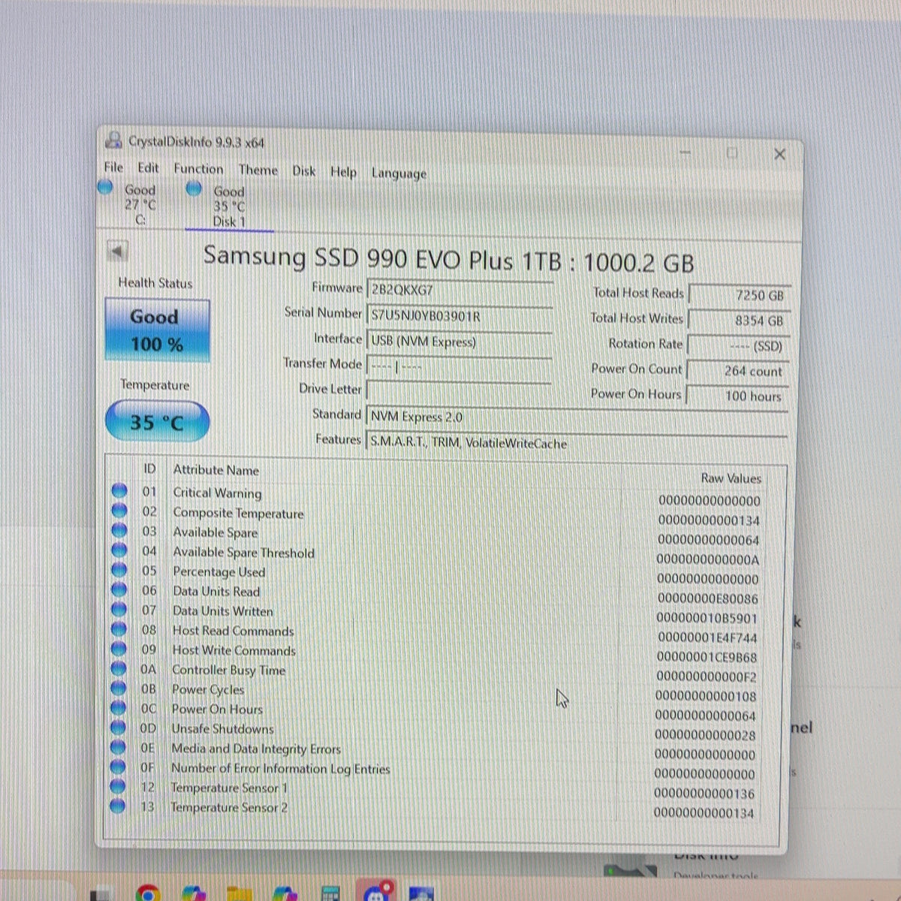
Task: Open the Function menu
Action: point(198,169)
